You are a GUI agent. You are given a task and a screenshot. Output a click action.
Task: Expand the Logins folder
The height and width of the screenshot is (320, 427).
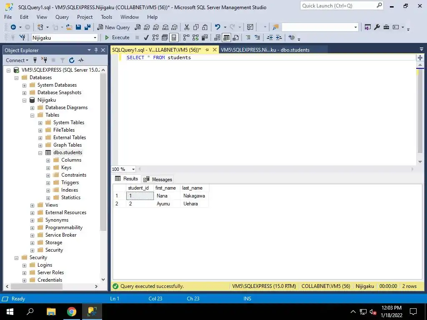coord(24,265)
